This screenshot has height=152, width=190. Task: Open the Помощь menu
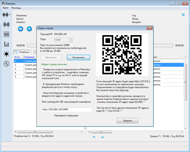(16, 8)
